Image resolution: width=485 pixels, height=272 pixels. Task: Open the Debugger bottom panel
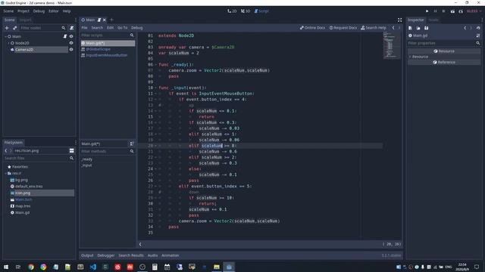tap(106, 255)
